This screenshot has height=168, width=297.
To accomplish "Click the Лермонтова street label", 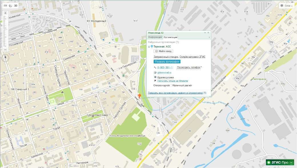I will pos(67,78).
